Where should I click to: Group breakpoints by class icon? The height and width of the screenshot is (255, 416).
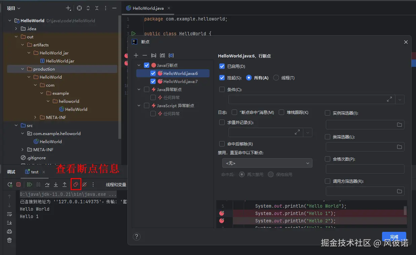(x=171, y=55)
